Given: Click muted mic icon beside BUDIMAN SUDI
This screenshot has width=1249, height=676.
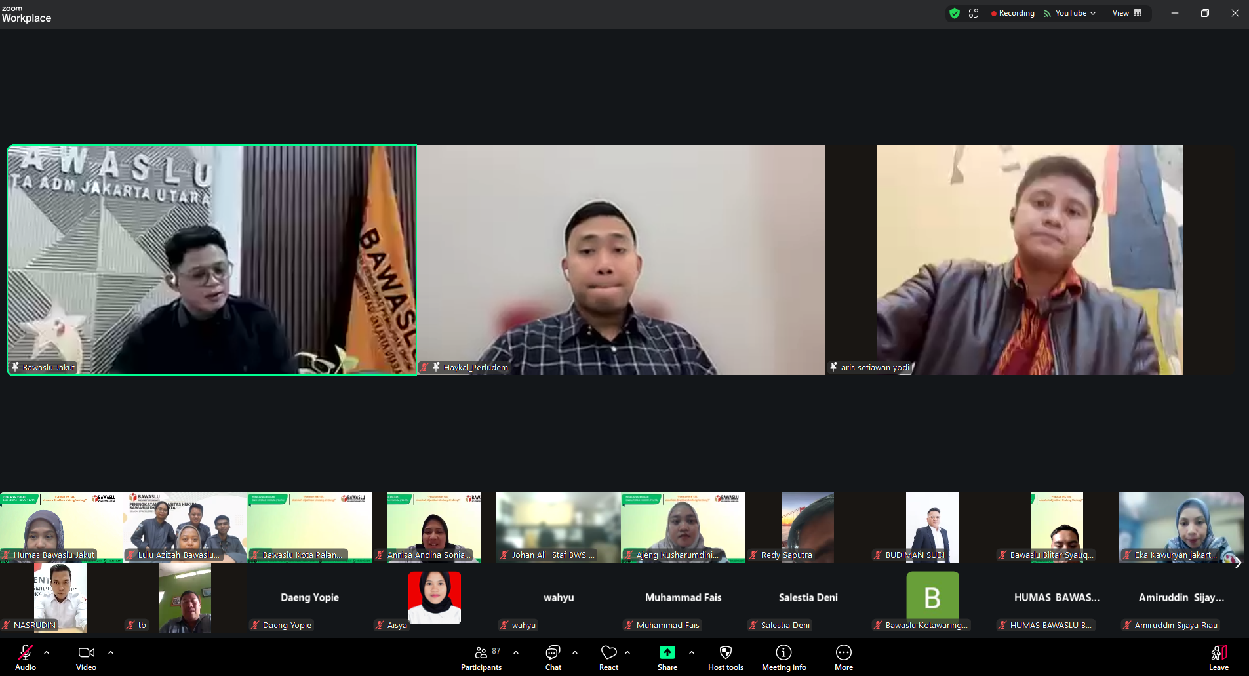Looking at the screenshot, I should pyautogui.click(x=879, y=555).
